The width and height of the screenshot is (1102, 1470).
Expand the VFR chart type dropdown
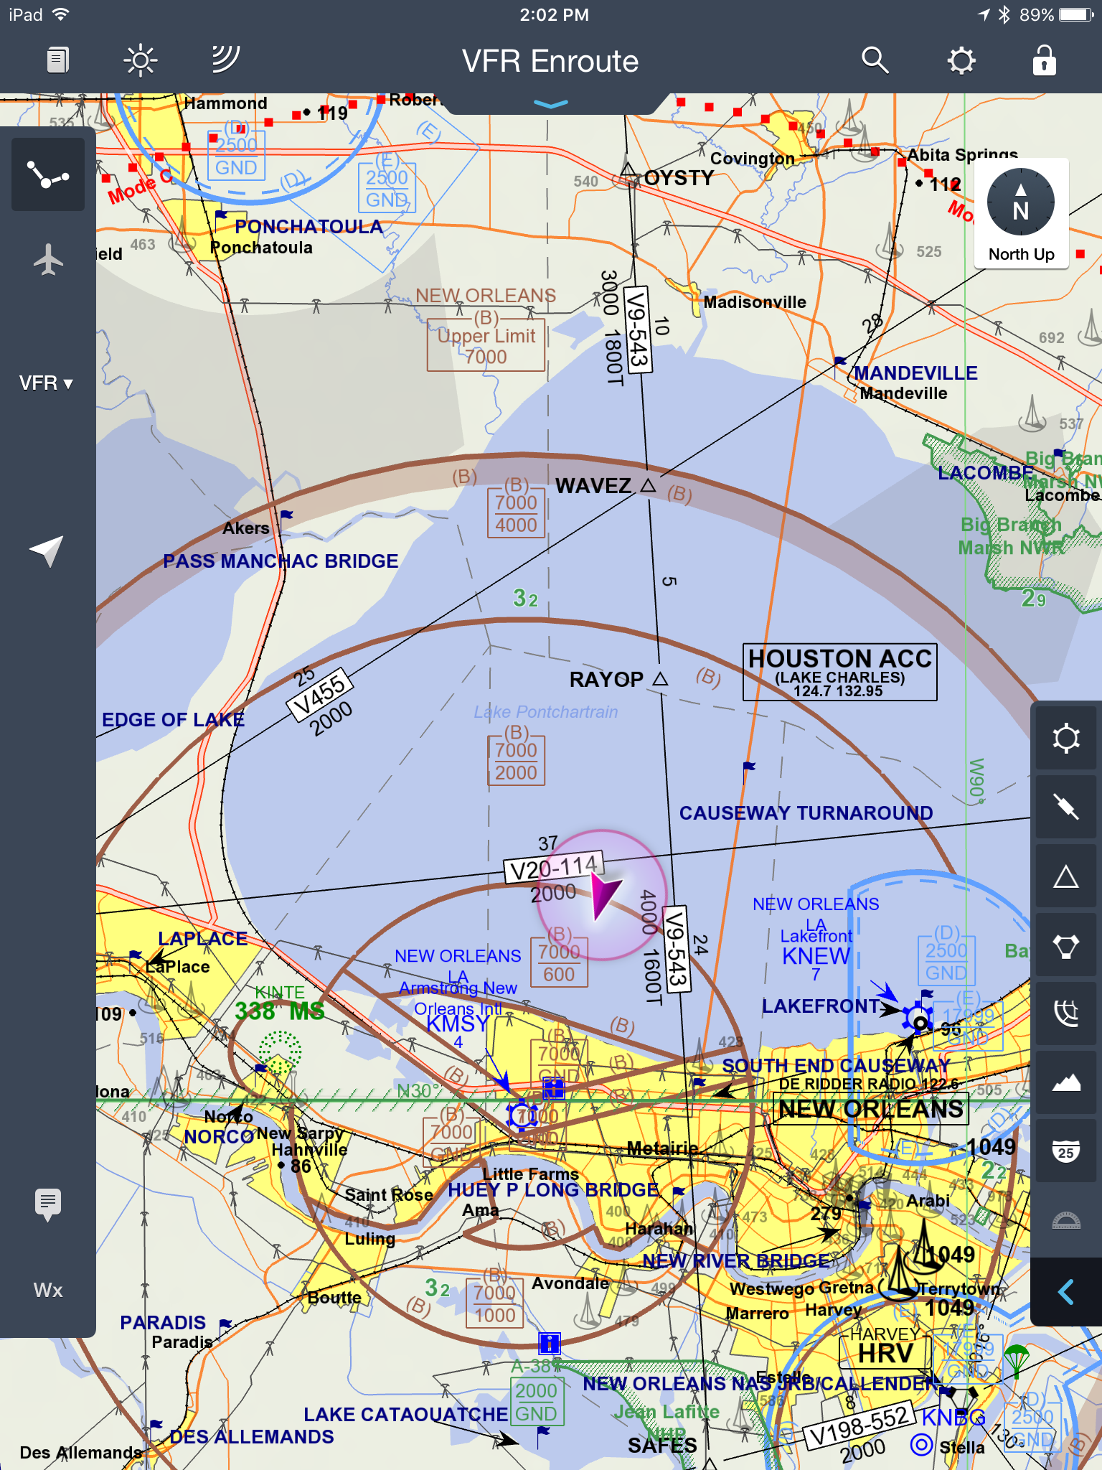click(x=47, y=383)
